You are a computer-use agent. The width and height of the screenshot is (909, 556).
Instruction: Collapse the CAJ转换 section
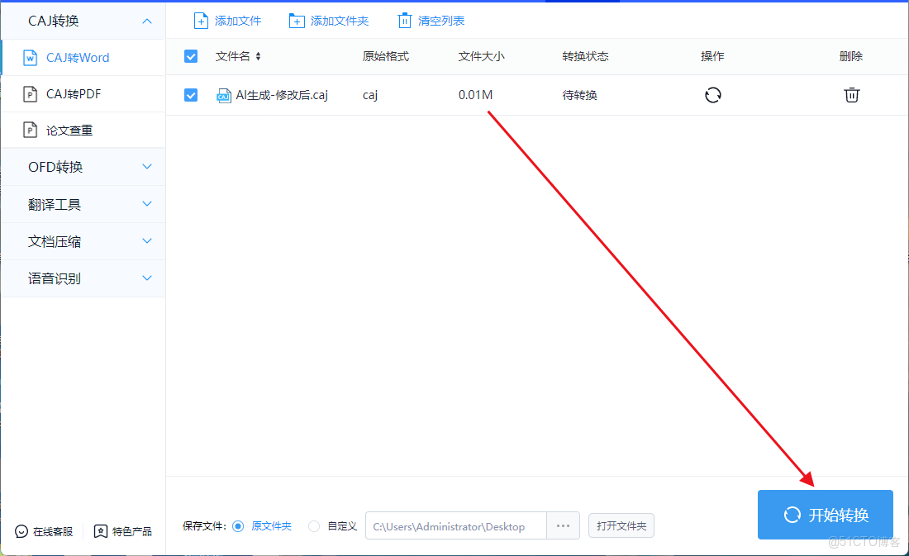click(x=147, y=20)
